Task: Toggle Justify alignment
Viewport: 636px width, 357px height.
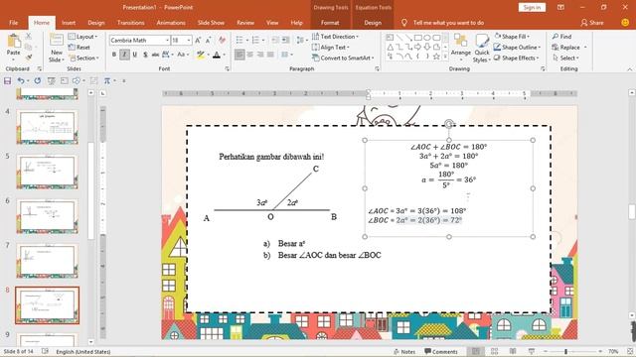Action: (270, 55)
